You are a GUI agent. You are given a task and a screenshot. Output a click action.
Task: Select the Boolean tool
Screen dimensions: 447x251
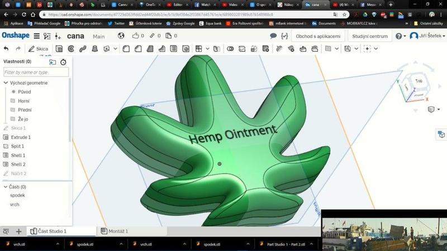[x=230, y=49]
